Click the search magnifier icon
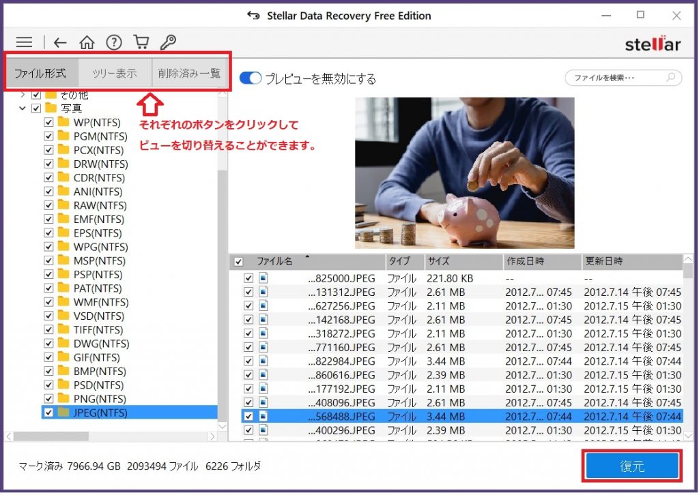This screenshot has height=495, width=699. click(670, 78)
